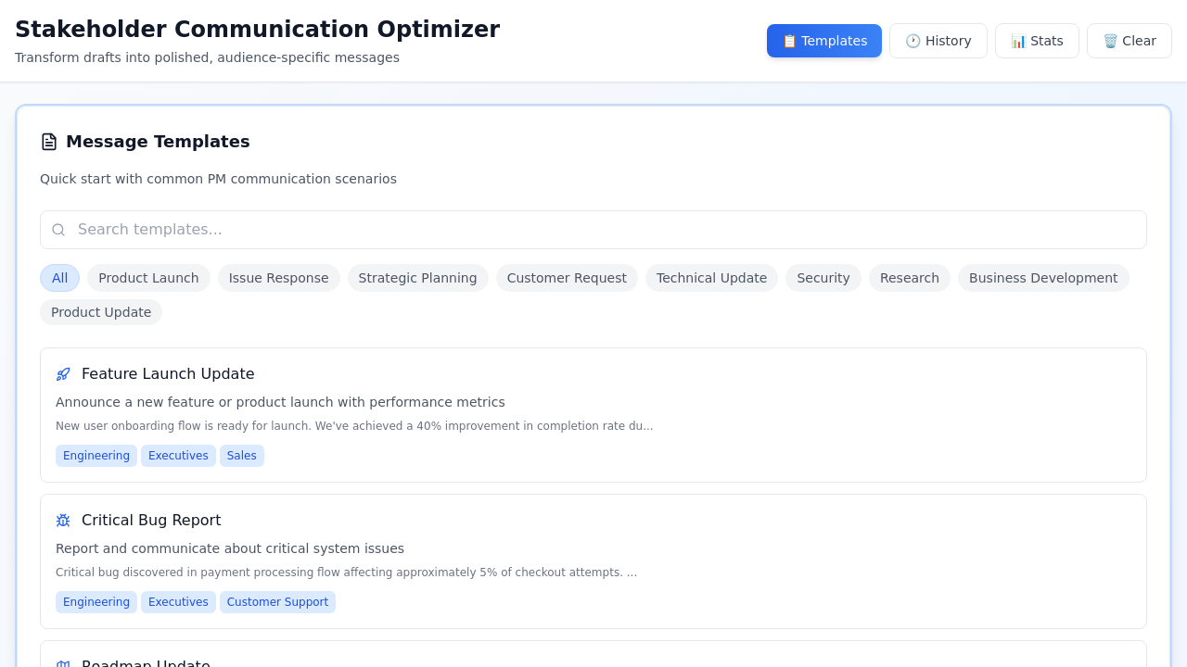Switch to the All filter tab

pos(59,278)
